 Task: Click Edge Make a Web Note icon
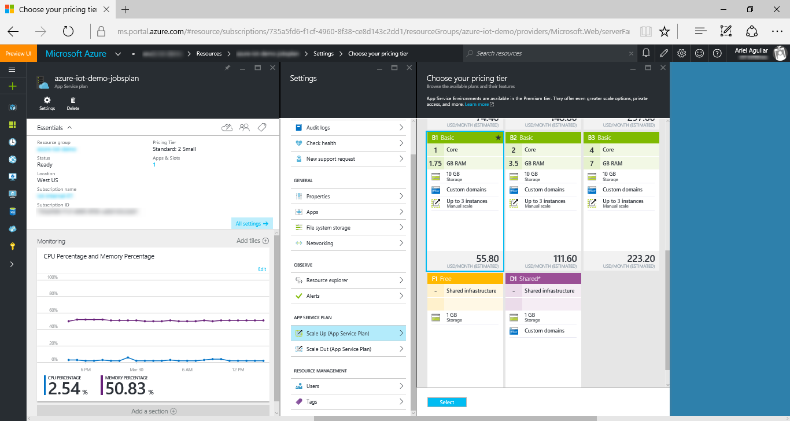pos(726,31)
